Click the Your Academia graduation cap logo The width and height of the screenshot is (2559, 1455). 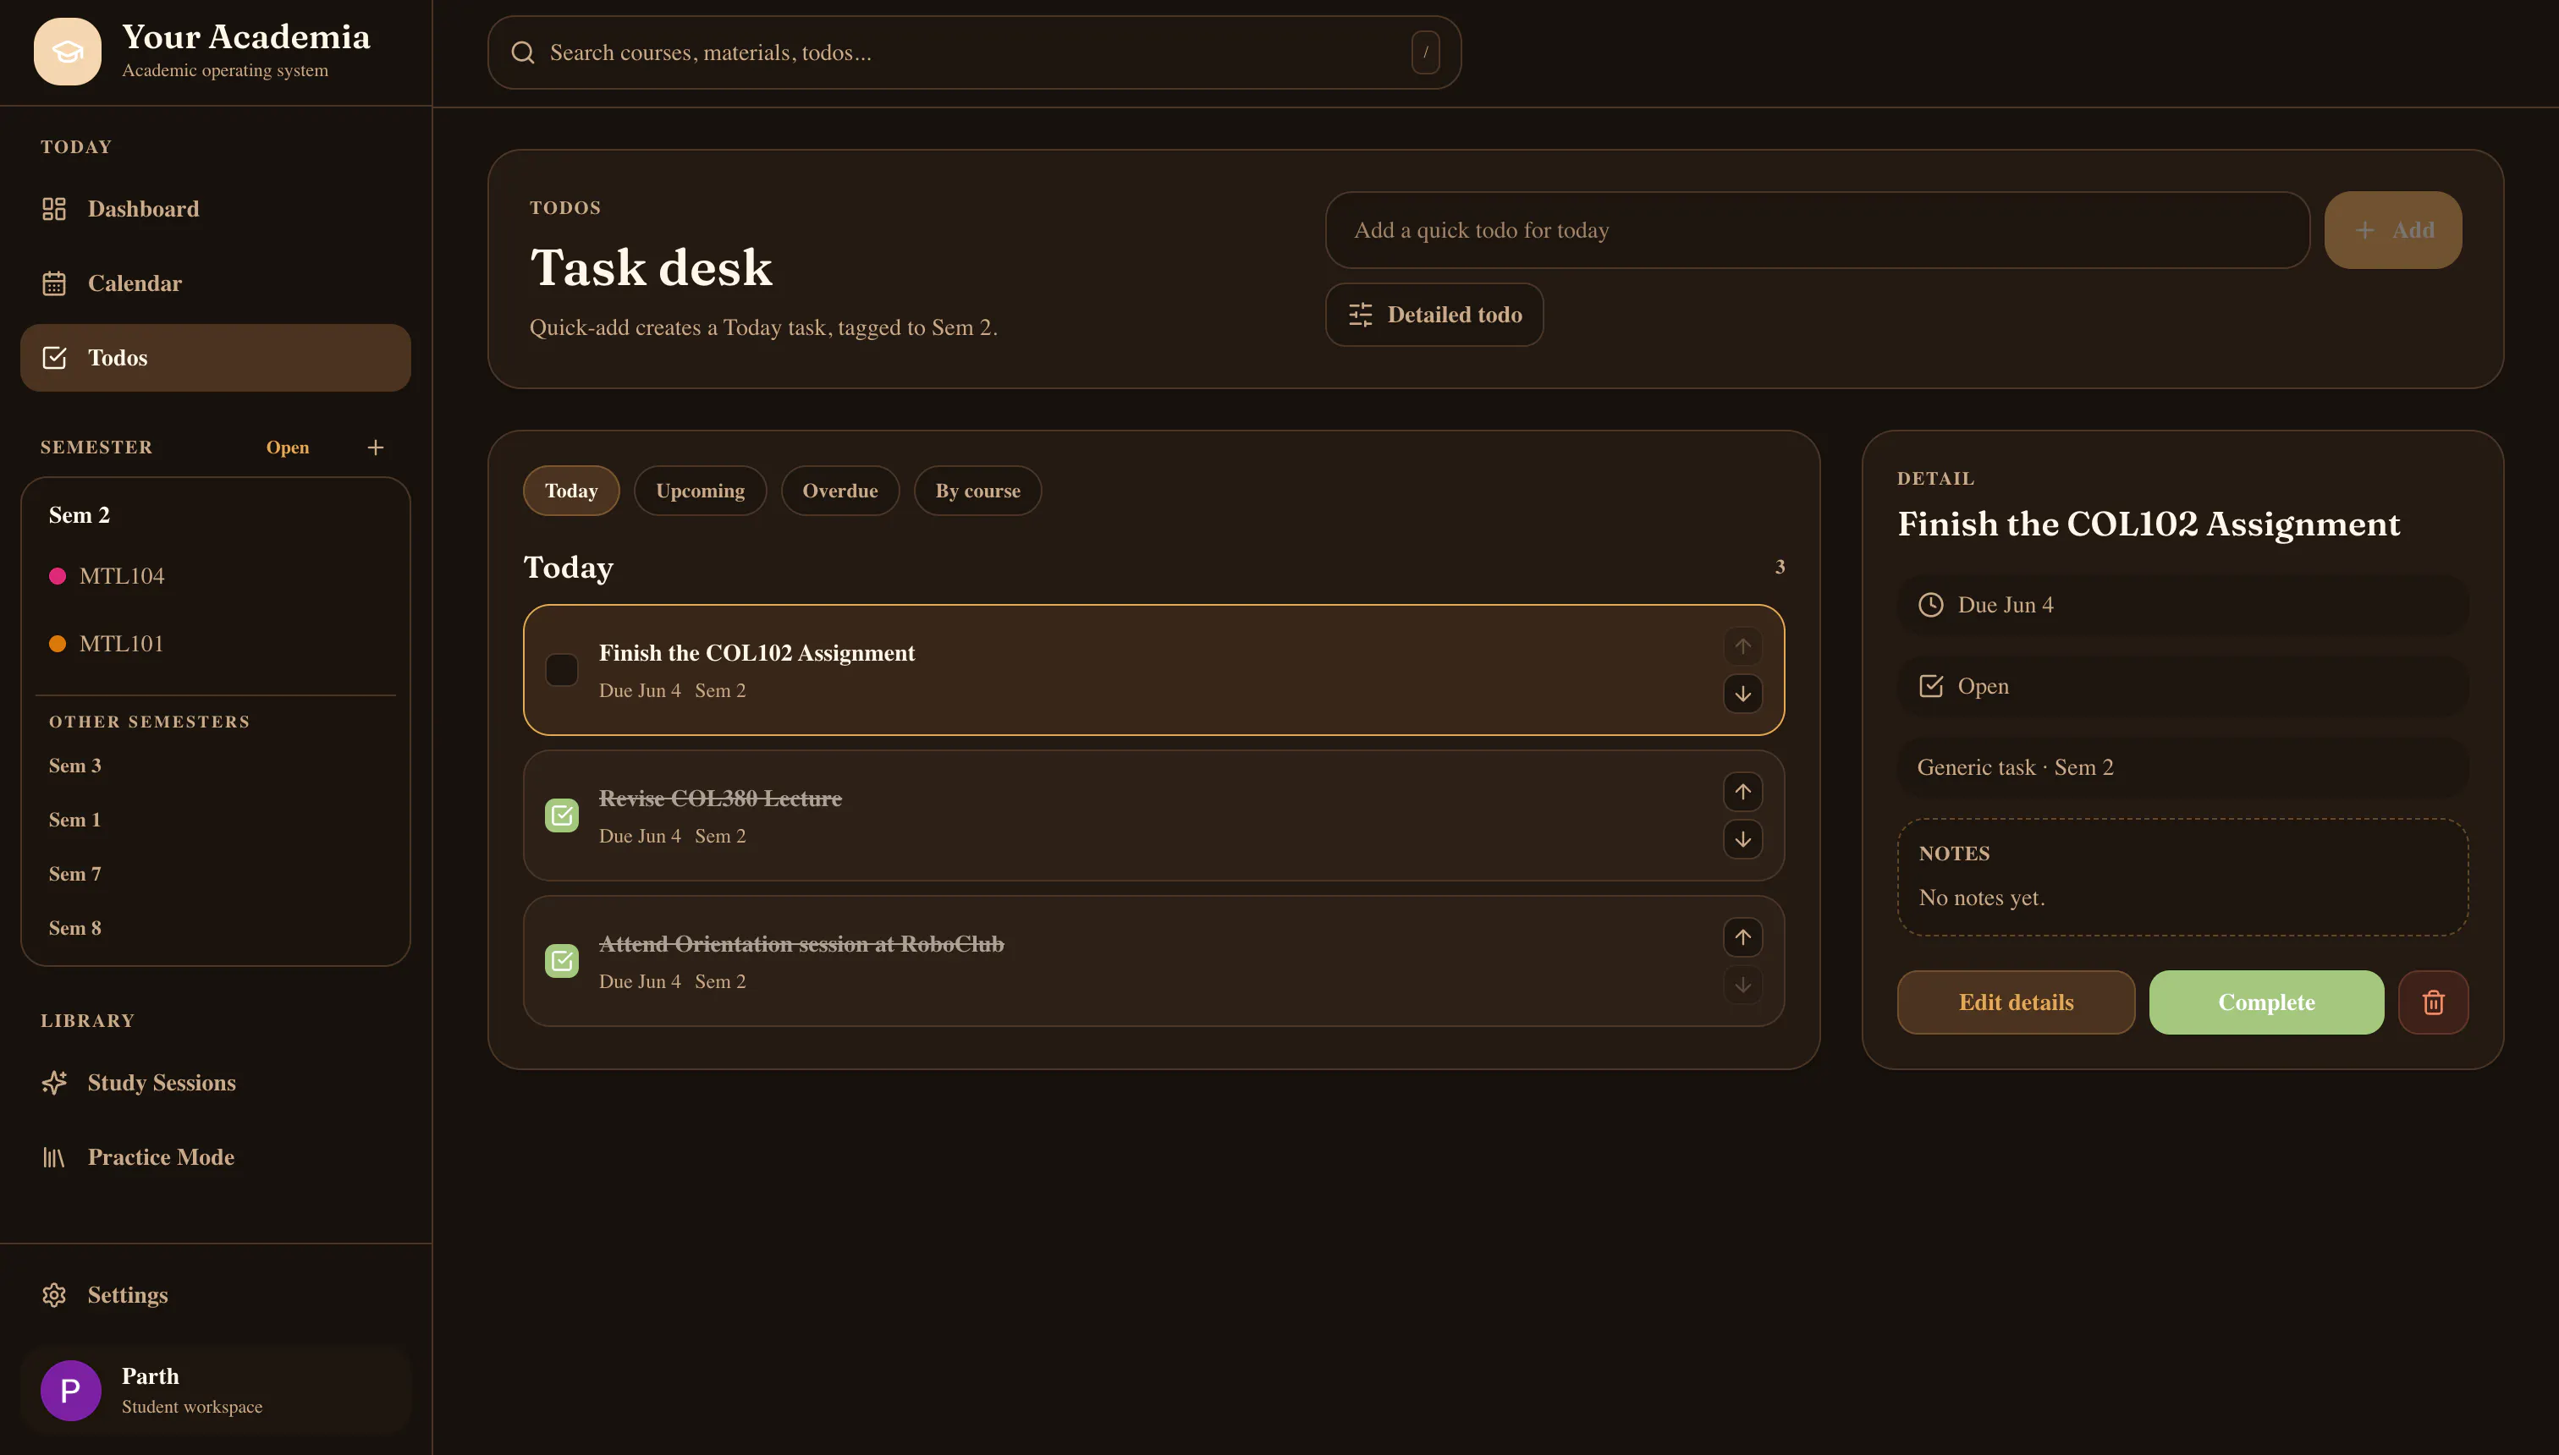tap(67, 52)
